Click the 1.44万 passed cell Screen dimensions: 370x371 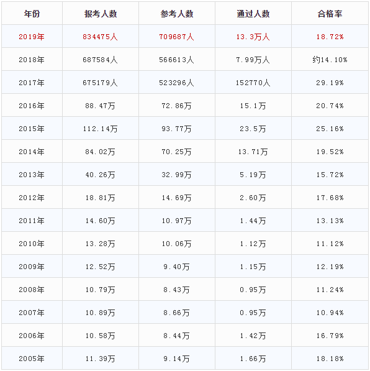click(x=253, y=221)
